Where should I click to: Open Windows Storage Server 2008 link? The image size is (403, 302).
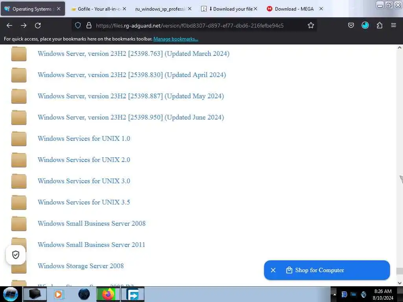(81, 266)
